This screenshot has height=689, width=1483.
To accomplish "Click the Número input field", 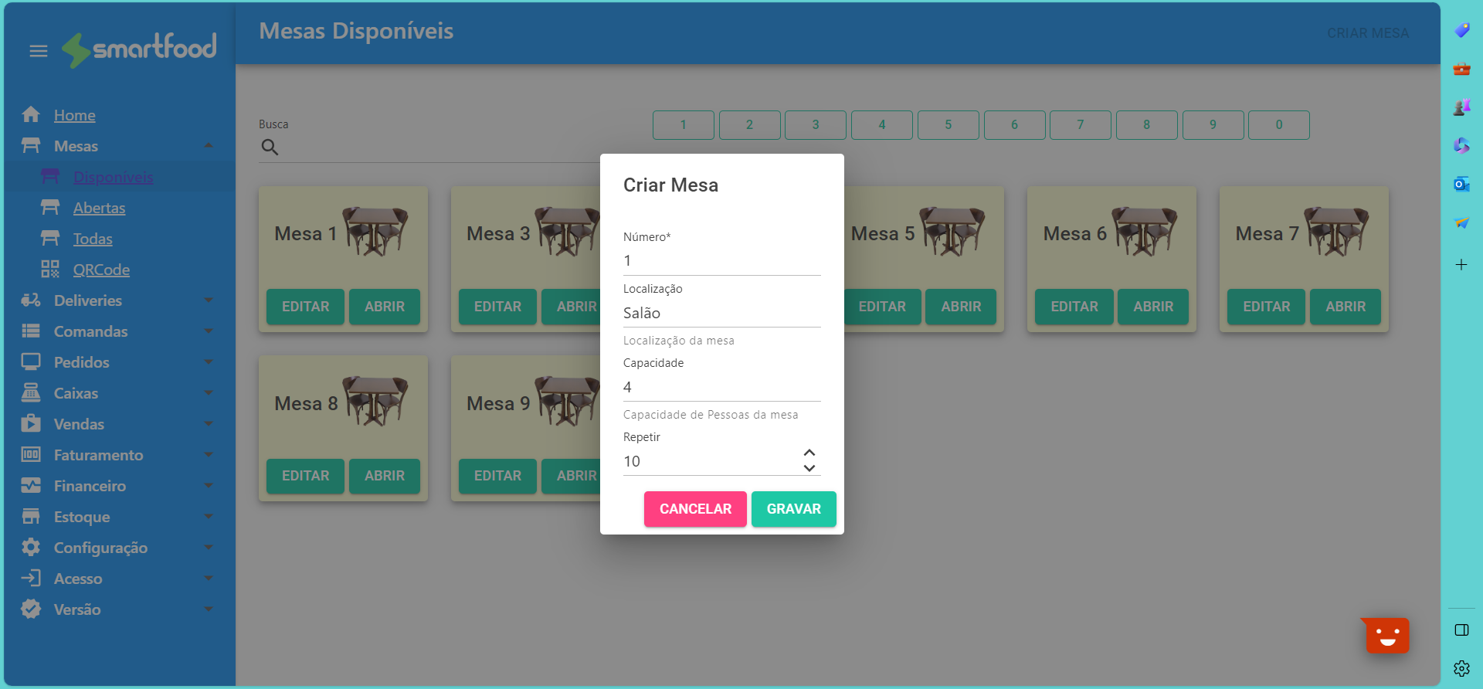I will point(721,261).
